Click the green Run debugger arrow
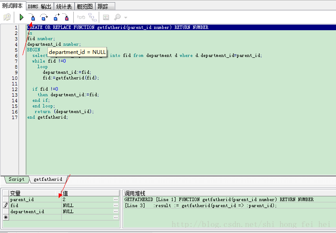 coord(21,17)
